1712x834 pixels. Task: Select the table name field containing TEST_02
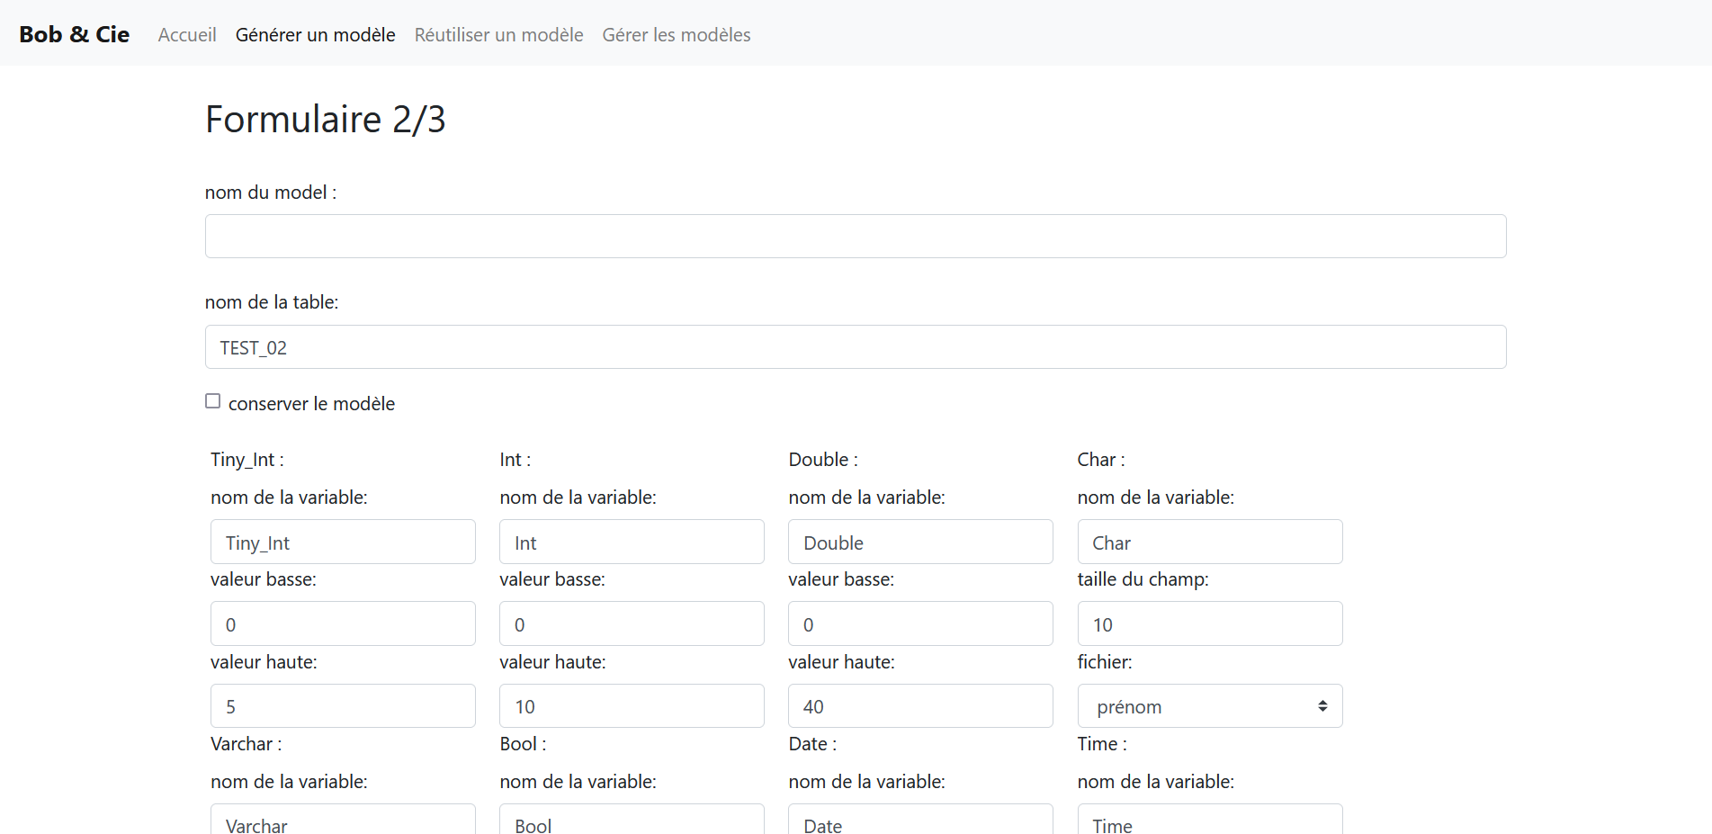click(x=855, y=346)
